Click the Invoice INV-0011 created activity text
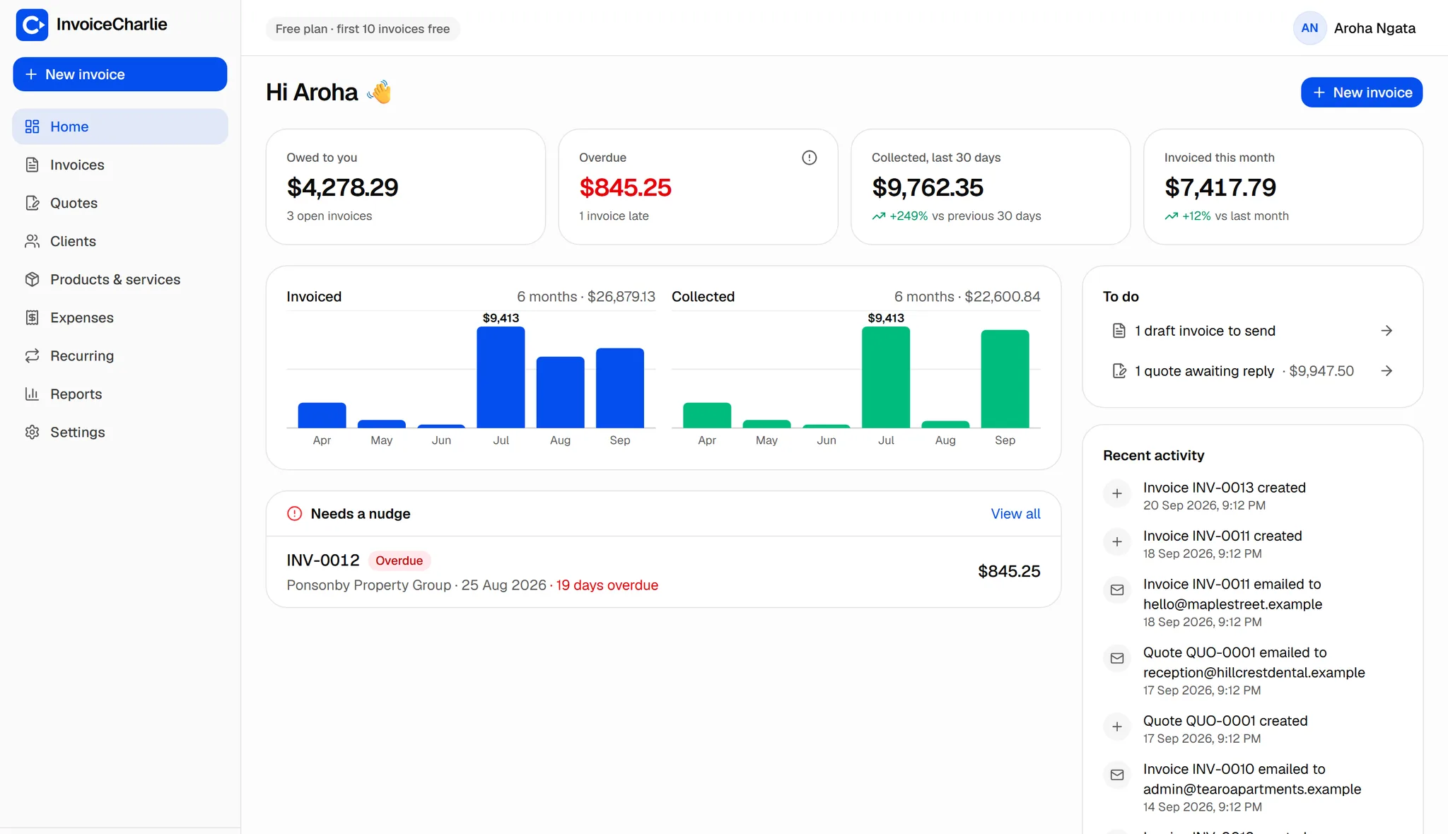This screenshot has height=834, width=1448. 1222,536
